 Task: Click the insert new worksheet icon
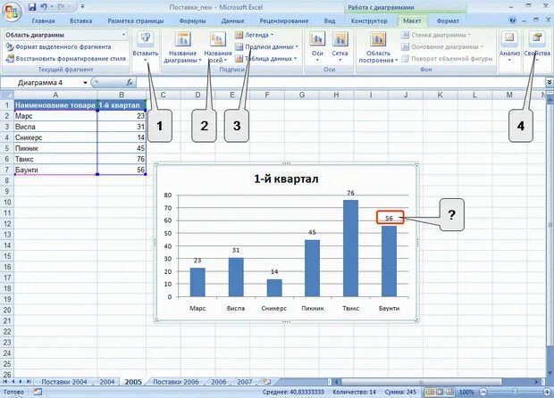267,382
